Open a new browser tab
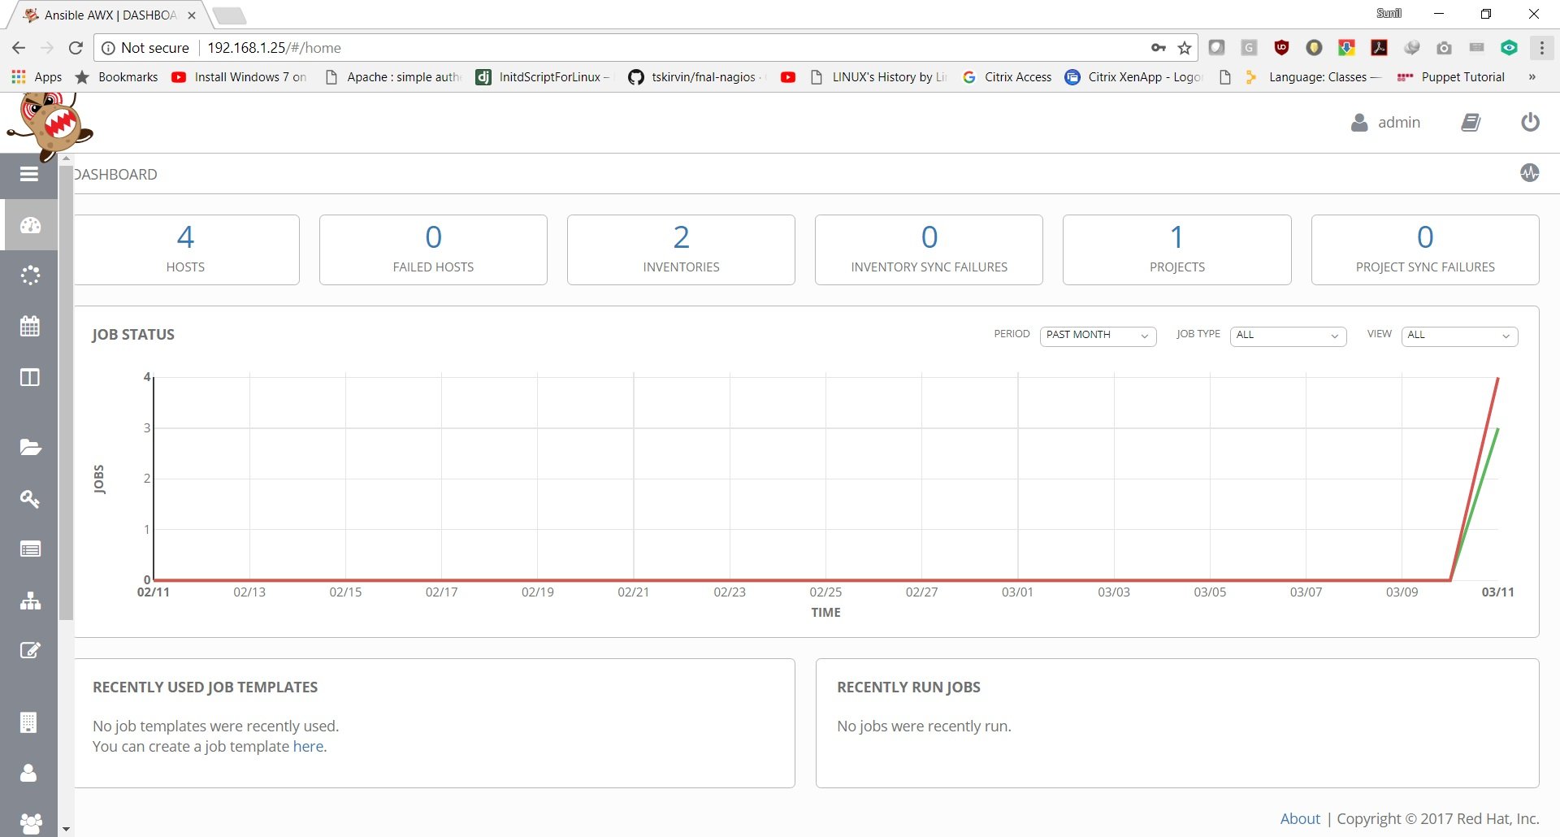 tap(229, 15)
